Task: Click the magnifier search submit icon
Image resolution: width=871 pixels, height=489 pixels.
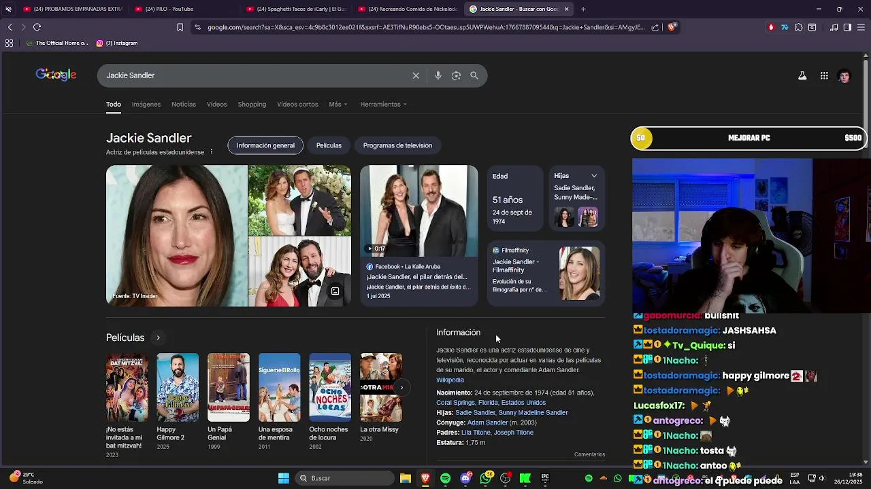Action: (x=474, y=75)
